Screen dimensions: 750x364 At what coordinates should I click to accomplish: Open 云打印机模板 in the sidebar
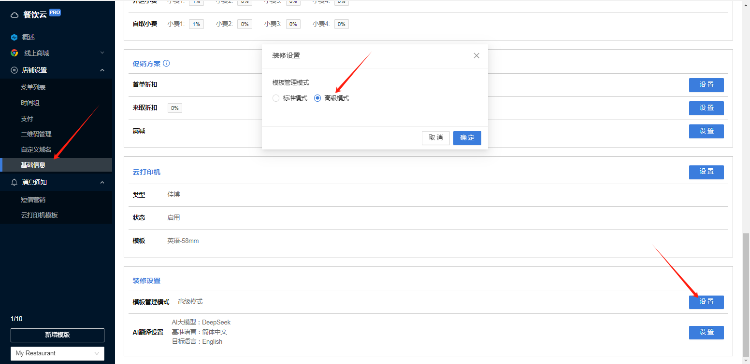tap(40, 215)
